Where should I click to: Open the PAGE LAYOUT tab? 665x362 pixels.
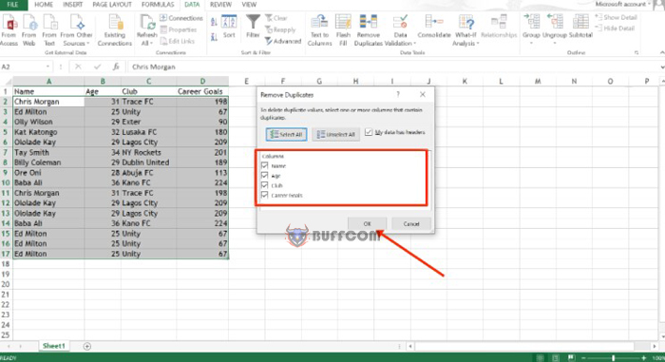point(112,5)
